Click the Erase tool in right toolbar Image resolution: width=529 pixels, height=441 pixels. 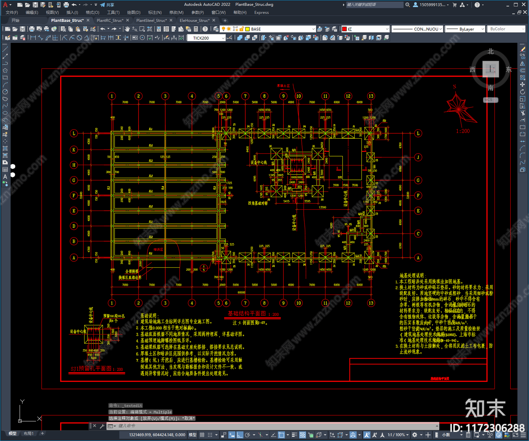click(522, 49)
